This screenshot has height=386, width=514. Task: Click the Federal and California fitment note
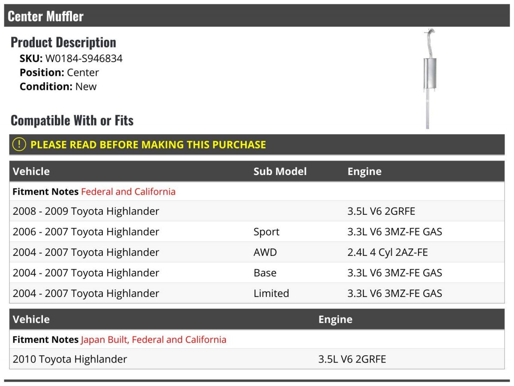(128, 192)
